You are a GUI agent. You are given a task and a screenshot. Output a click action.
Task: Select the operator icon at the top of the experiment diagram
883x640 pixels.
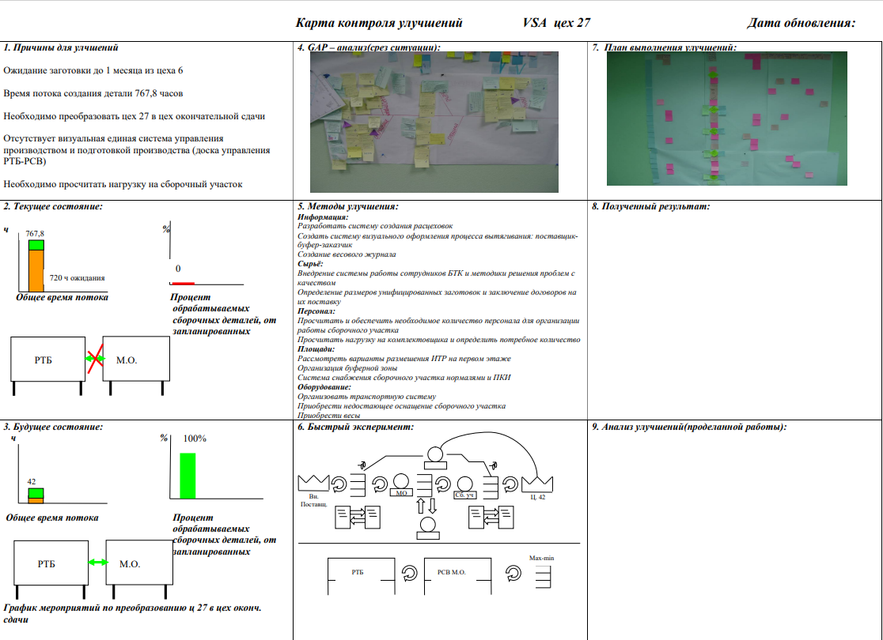[x=434, y=457]
